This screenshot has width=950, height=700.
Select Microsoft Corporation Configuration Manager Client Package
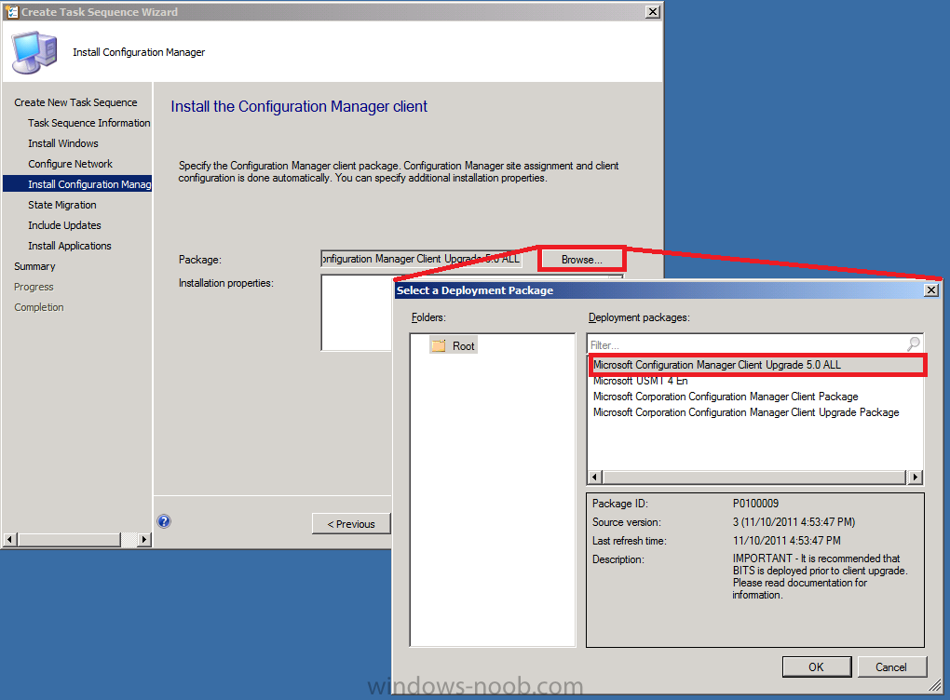[726, 397]
